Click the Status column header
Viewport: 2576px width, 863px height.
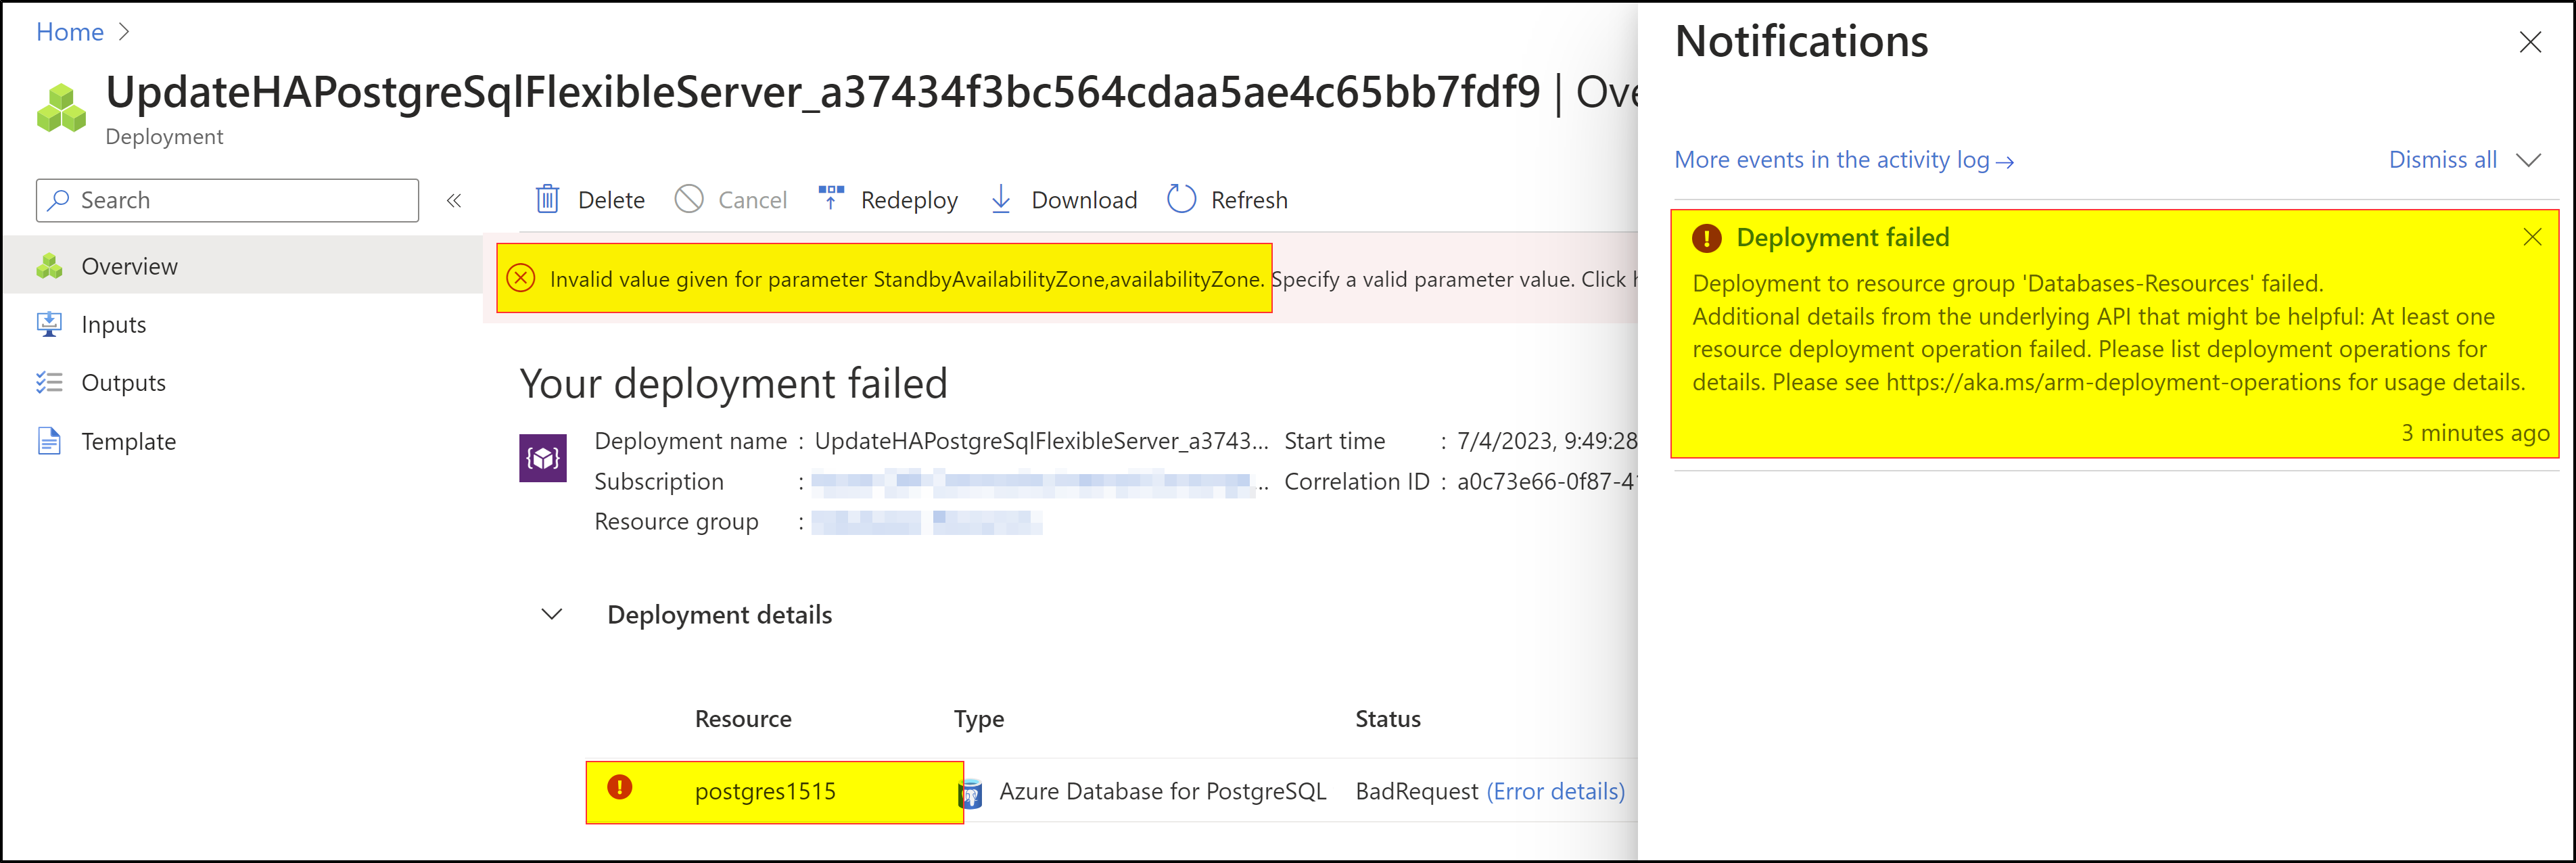point(1387,719)
